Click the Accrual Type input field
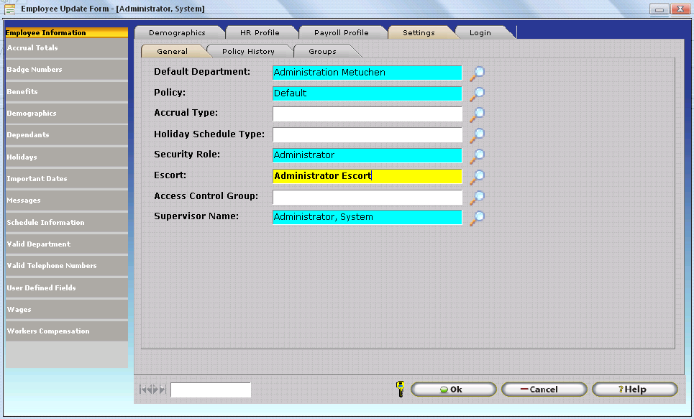 pyautogui.click(x=367, y=114)
